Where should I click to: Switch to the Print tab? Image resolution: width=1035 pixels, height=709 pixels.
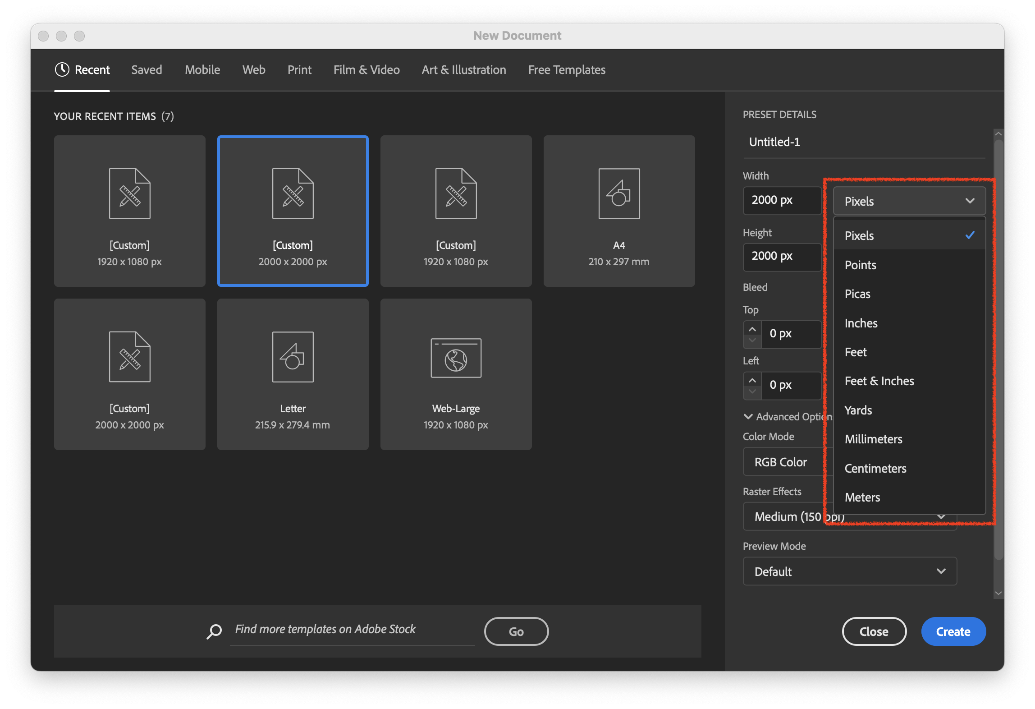pyautogui.click(x=299, y=70)
